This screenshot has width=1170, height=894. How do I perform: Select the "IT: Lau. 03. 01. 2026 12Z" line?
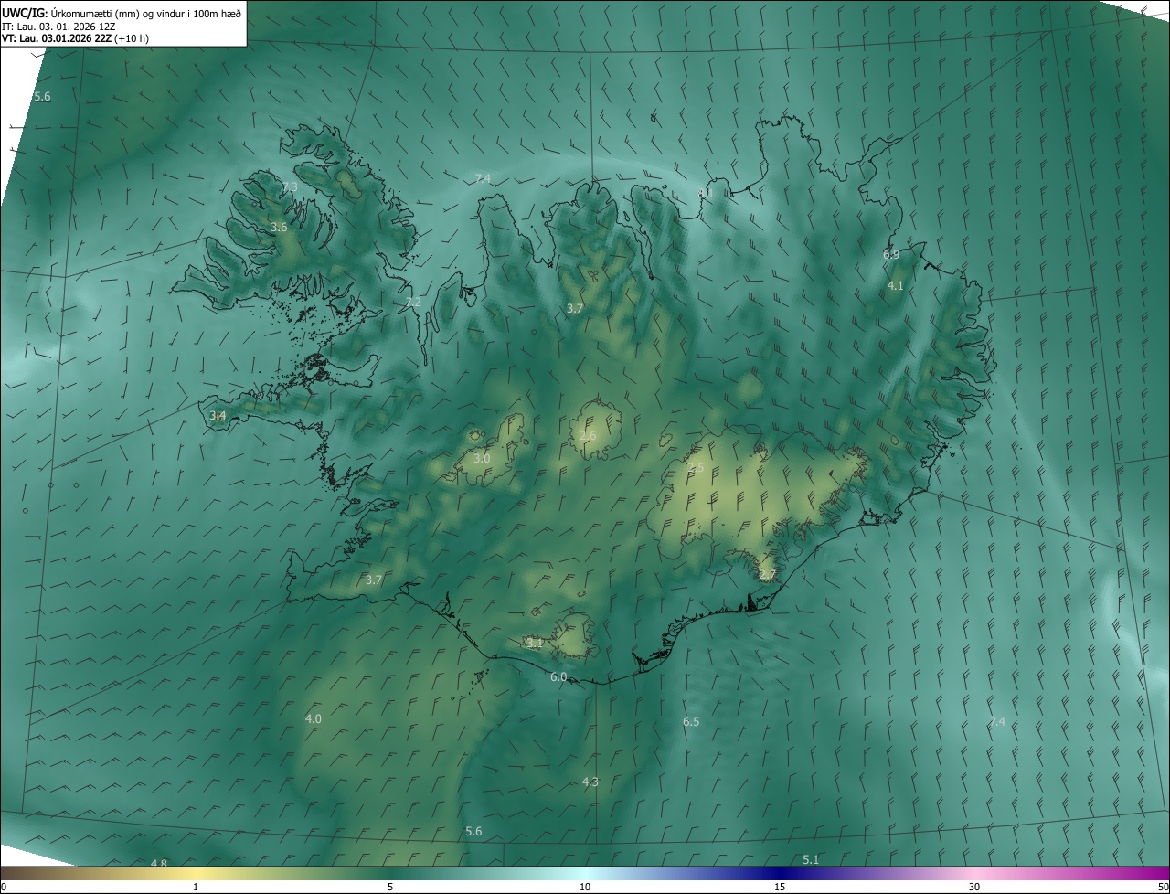click(x=58, y=27)
